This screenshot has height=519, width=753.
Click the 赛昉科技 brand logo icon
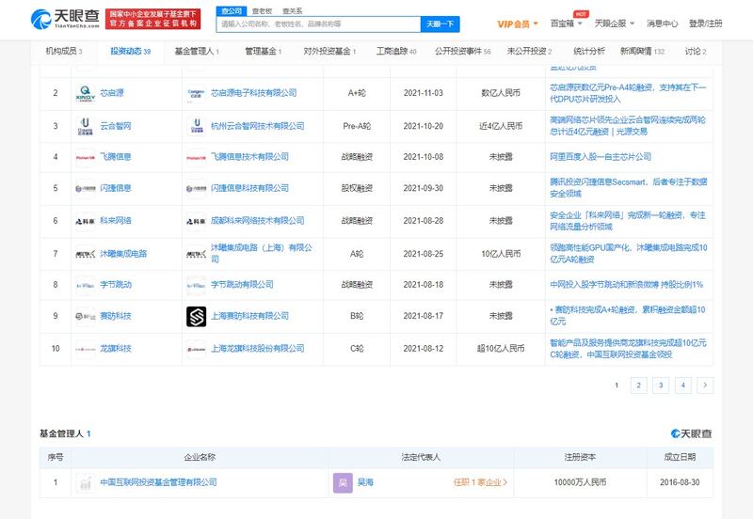click(85, 316)
